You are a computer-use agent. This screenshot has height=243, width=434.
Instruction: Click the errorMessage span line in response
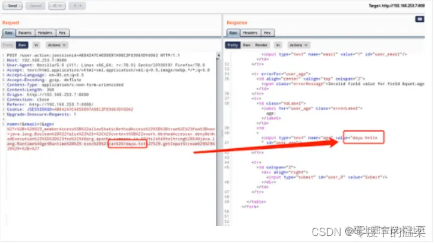coord(343,84)
